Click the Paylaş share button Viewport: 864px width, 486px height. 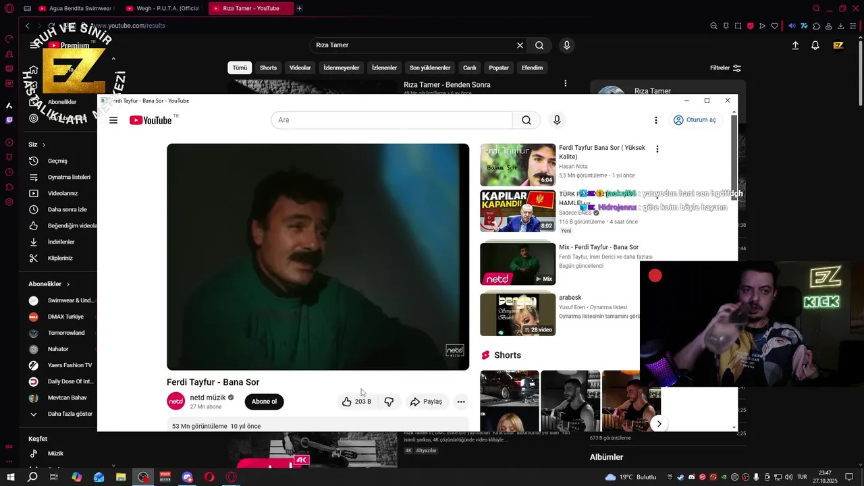tap(426, 402)
